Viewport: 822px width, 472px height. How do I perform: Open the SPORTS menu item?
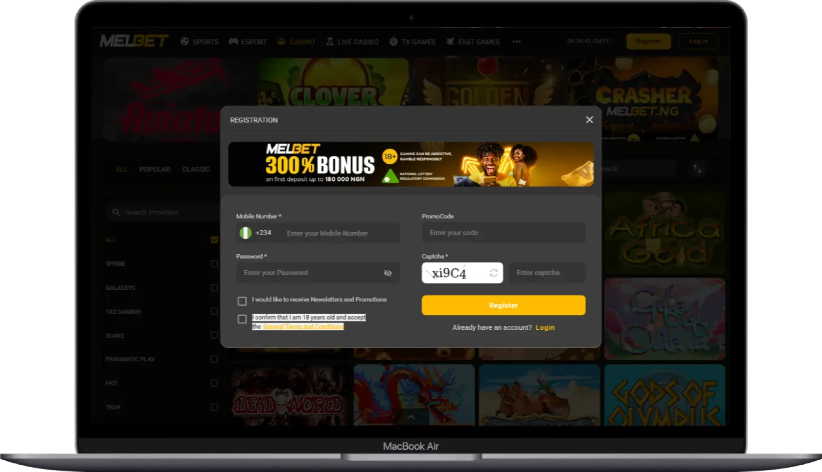click(199, 42)
